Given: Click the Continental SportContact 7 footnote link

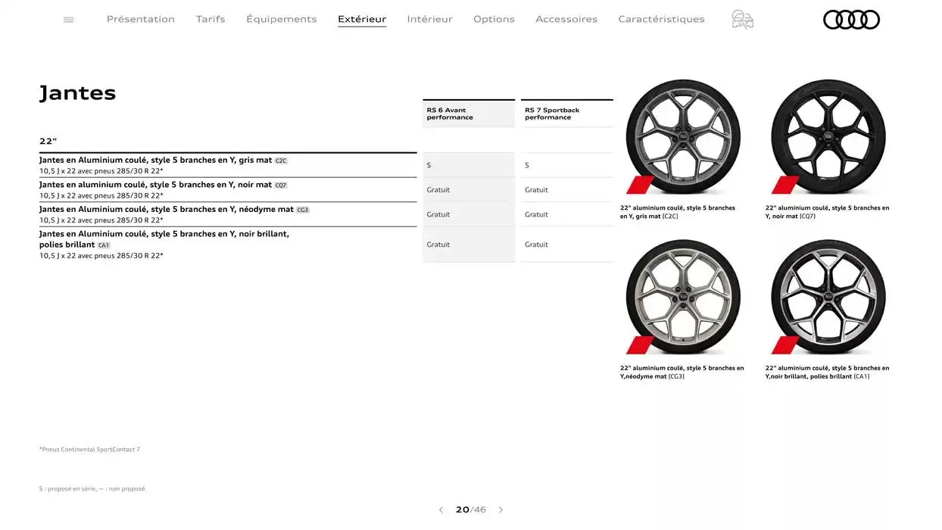Looking at the screenshot, I should point(89,449).
